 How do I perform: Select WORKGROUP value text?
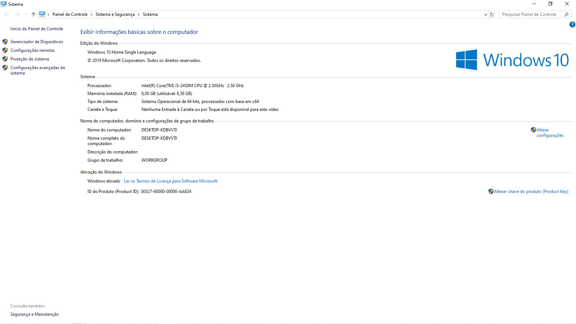[154, 160]
